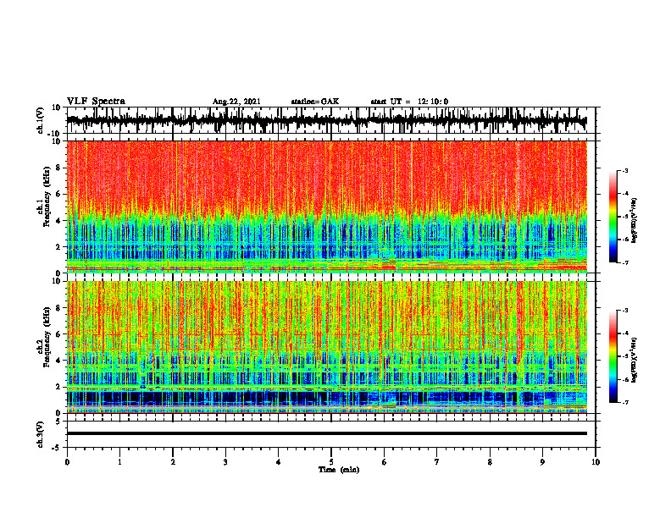Click the "6" kHz tick on the ch.2 frequency axis

pyautogui.click(x=59, y=334)
